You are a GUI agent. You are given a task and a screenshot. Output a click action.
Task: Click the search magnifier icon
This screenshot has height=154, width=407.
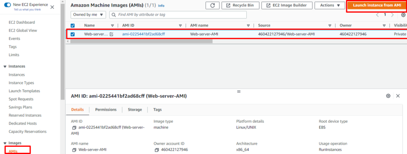(113, 15)
